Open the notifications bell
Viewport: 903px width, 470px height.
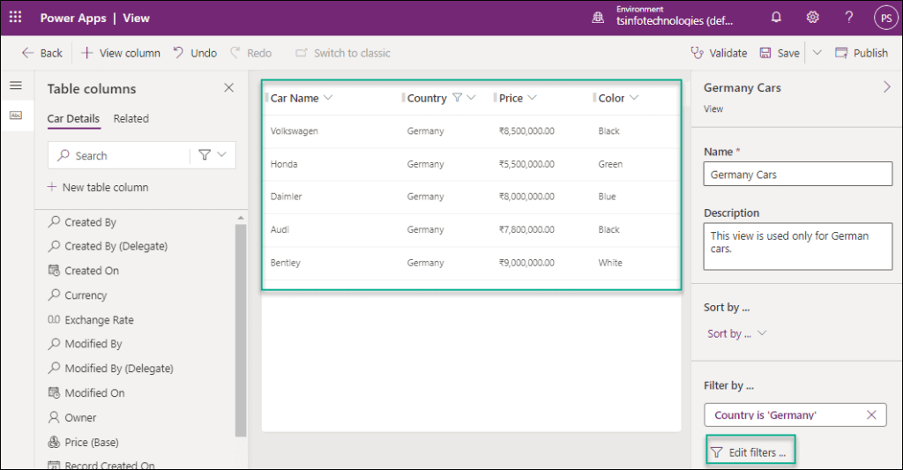[x=776, y=18]
